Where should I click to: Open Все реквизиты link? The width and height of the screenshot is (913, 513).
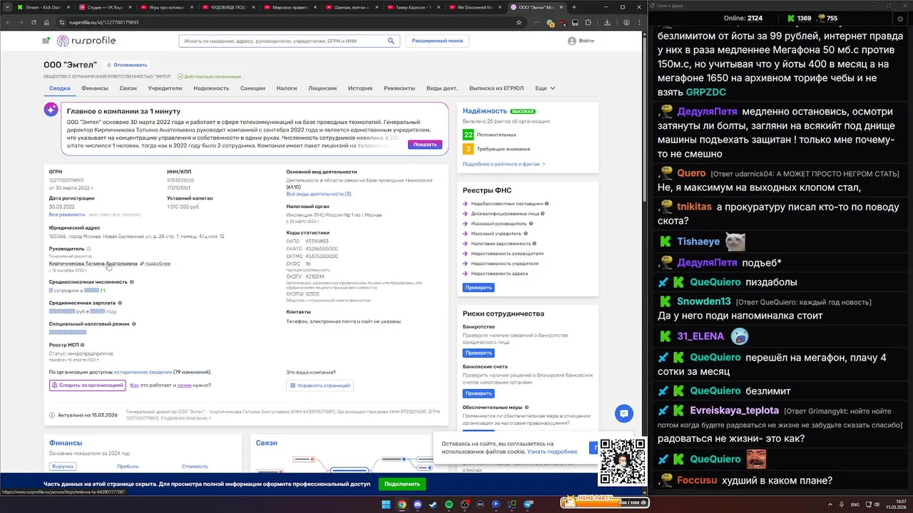pos(67,214)
